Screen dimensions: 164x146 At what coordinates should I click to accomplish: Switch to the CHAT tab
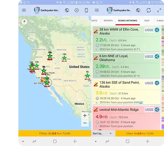[x=147, y=21]
